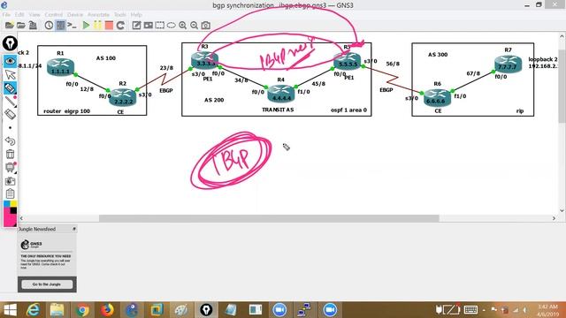Screen dimensions: 566x318
Task: Open the View menu
Action: tap(34, 15)
